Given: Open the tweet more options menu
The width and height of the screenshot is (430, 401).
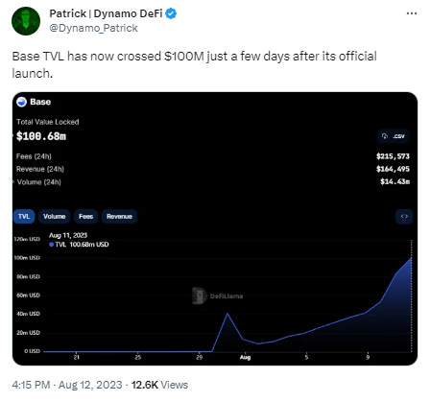Looking at the screenshot, I should [412, 13].
